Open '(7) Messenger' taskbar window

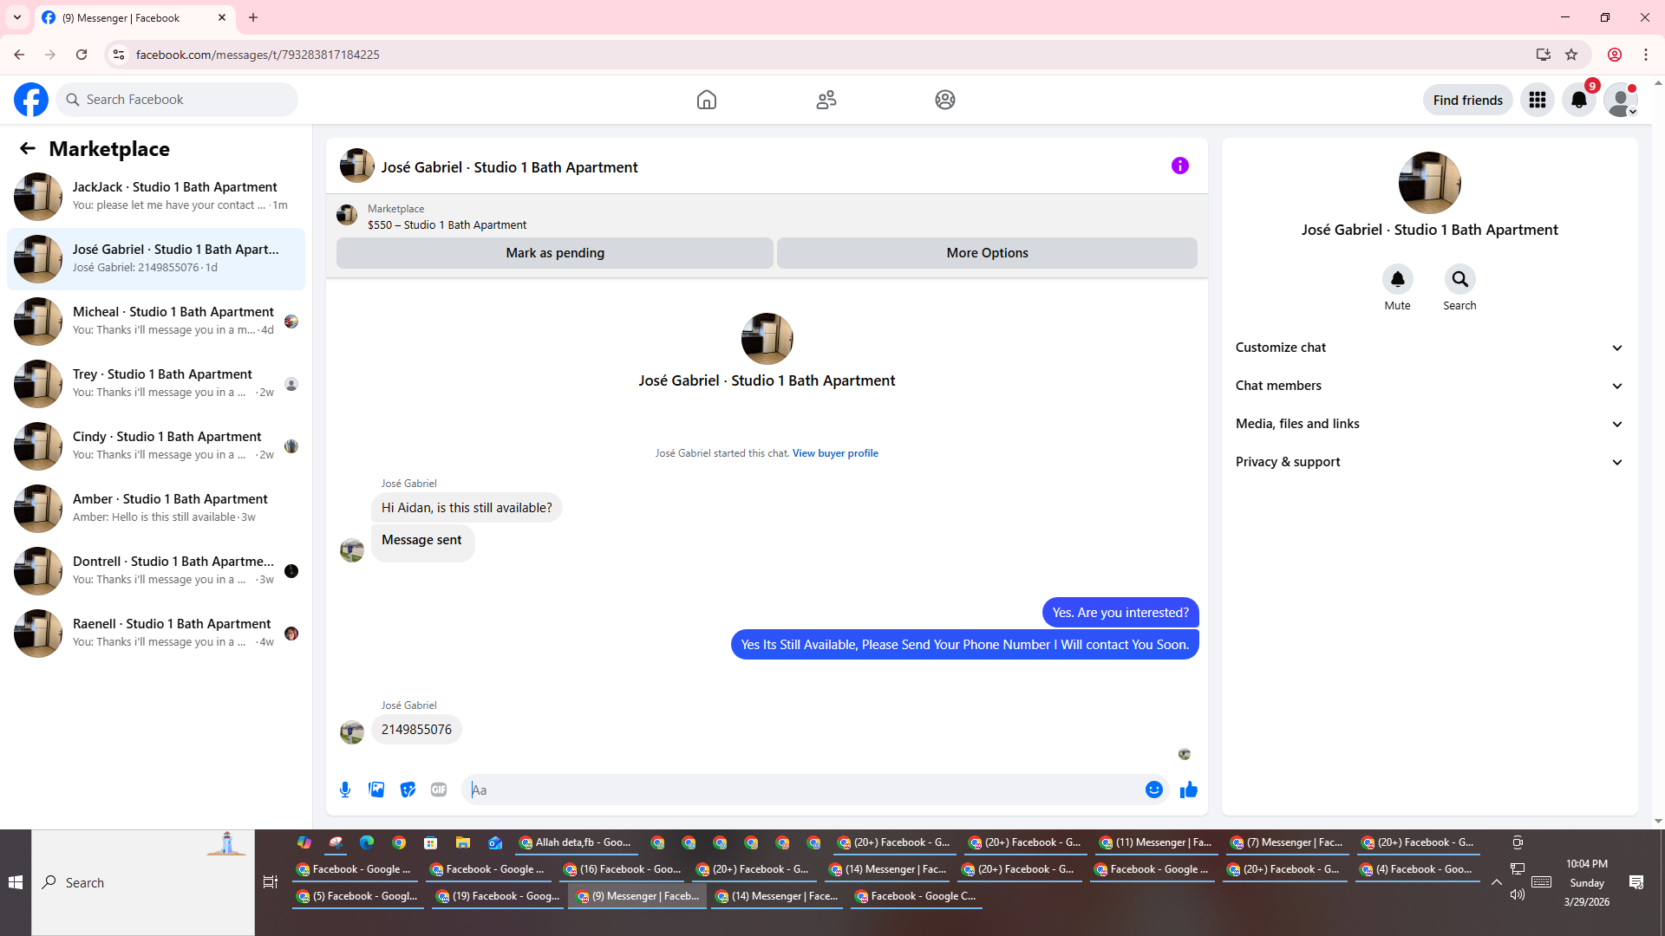click(x=1287, y=842)
